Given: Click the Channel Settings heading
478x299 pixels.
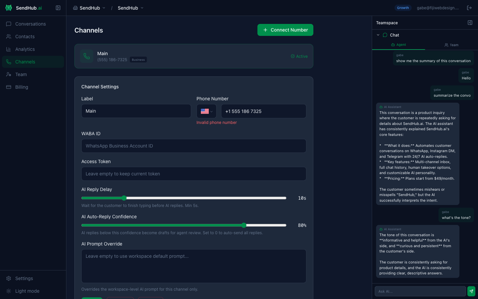Looking at the screenshot, I should click(x=100, y=87).
